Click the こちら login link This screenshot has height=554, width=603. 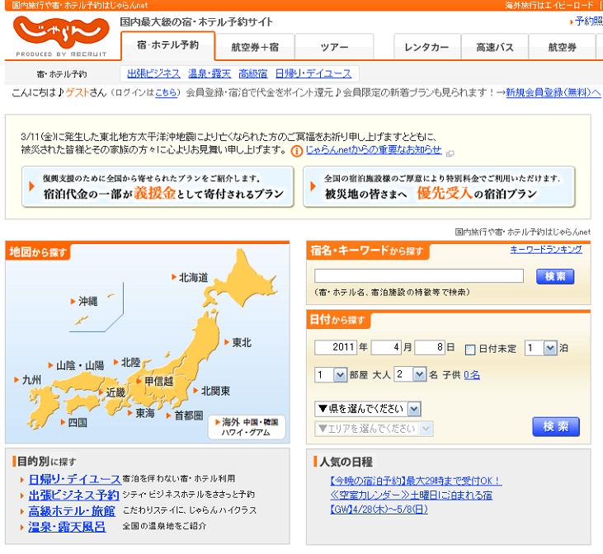pyautogui.click(x=165, y=92)
